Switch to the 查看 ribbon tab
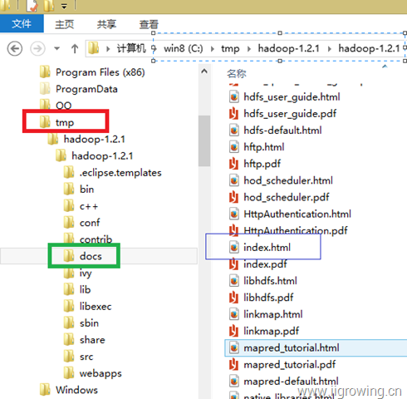The height and width of the screenshot is (399, 407). coord(149,24)
